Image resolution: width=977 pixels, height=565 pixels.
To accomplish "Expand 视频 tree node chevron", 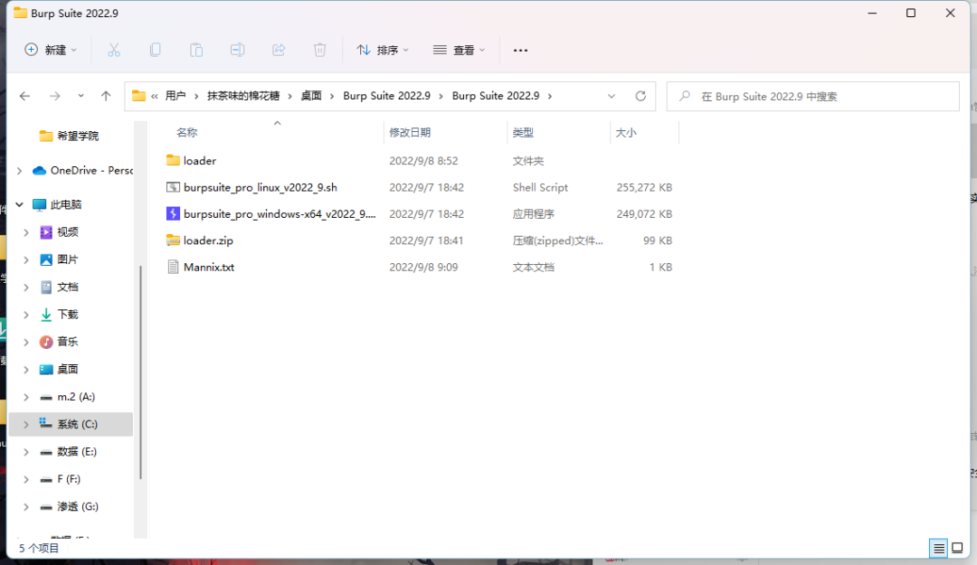I will click(x=26, y=231).
